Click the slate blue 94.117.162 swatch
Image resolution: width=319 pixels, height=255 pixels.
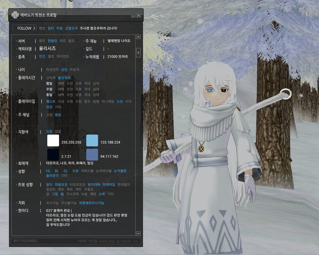tap(92, 155)
